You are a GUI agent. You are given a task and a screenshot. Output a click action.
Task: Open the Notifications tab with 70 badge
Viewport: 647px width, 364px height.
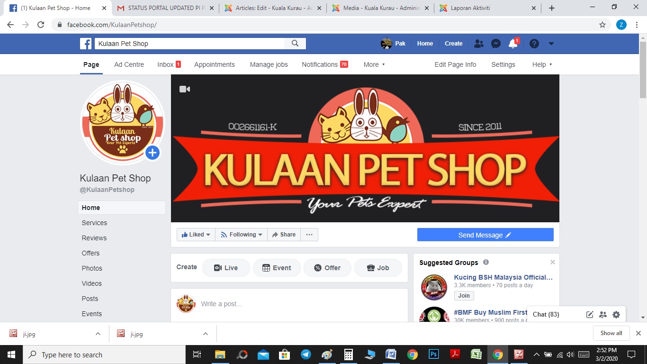[325, 64]
